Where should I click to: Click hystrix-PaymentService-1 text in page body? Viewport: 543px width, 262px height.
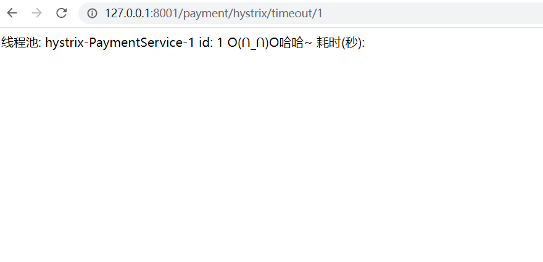(120, 43)
